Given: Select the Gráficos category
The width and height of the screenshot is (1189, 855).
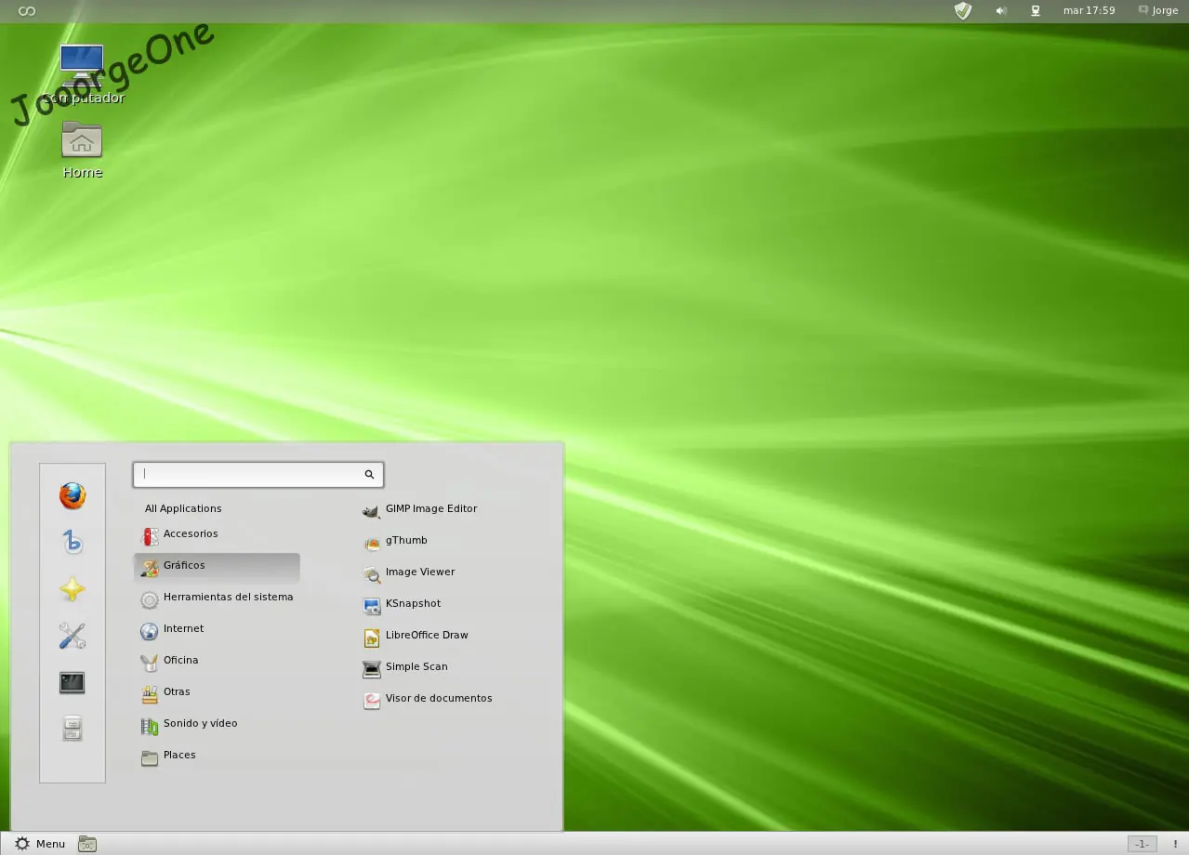Looking at the screenshot, I should click(217, 566).
